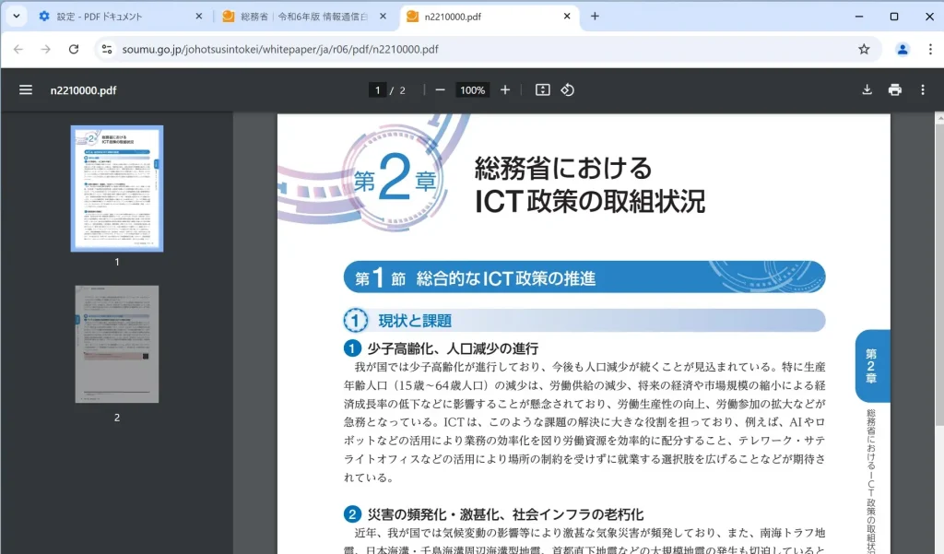Viewport: 944px width, 554px height.
Task: Open a new browser tab
Action: 596,15
